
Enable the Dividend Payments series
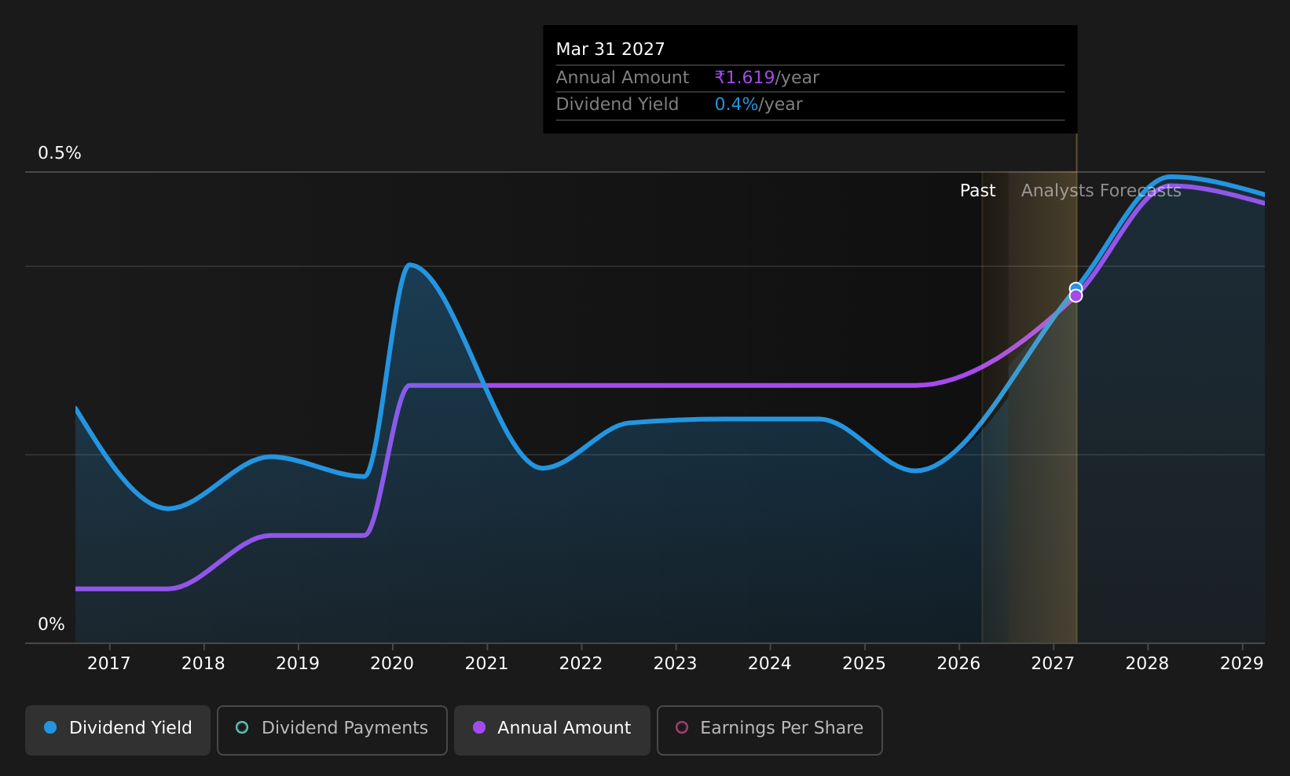332,730
